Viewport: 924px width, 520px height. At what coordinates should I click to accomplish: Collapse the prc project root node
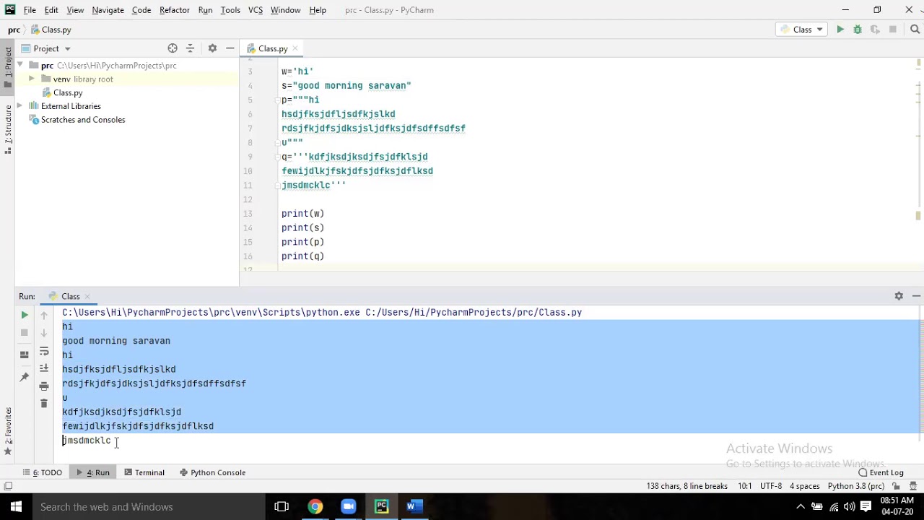20,65
